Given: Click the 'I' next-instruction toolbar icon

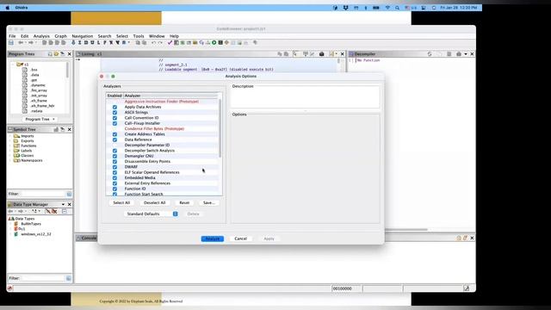Looking at the screenshot, I should tap(80, 43).
